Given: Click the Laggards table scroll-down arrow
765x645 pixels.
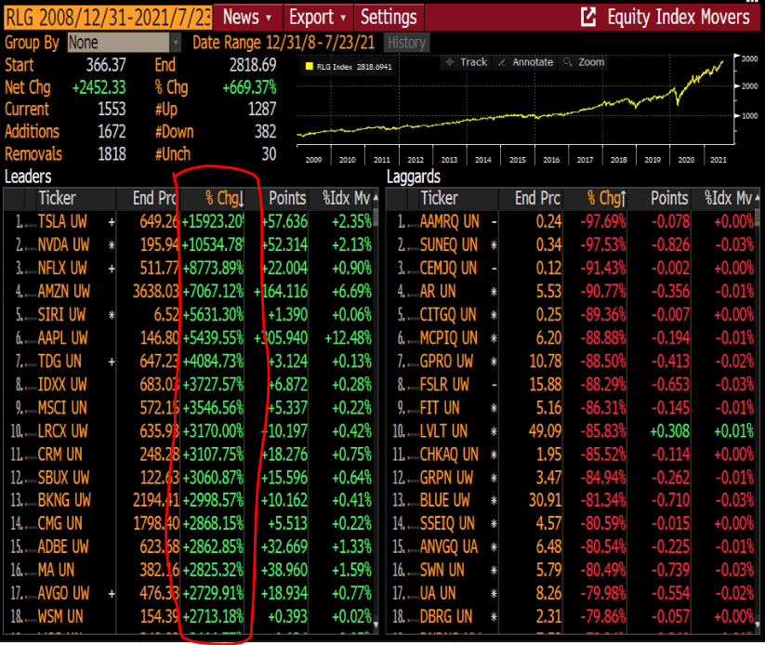Looking at the screenshot, I should 757,624.
